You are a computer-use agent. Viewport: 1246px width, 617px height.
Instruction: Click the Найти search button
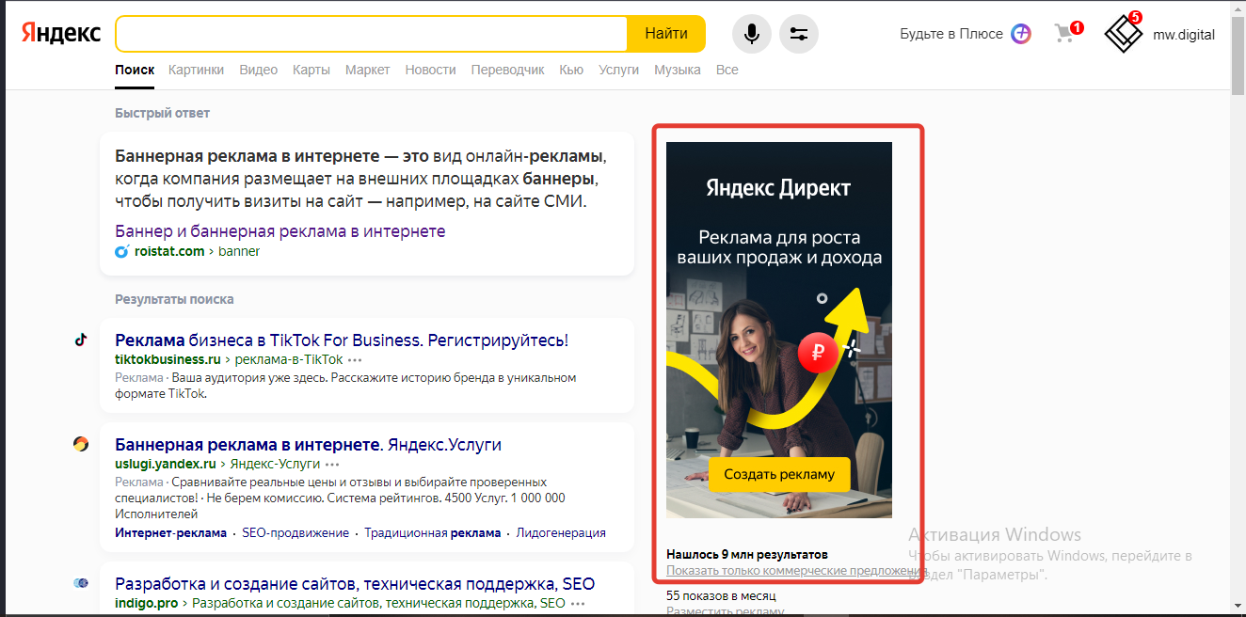click(x=666, y=34)
